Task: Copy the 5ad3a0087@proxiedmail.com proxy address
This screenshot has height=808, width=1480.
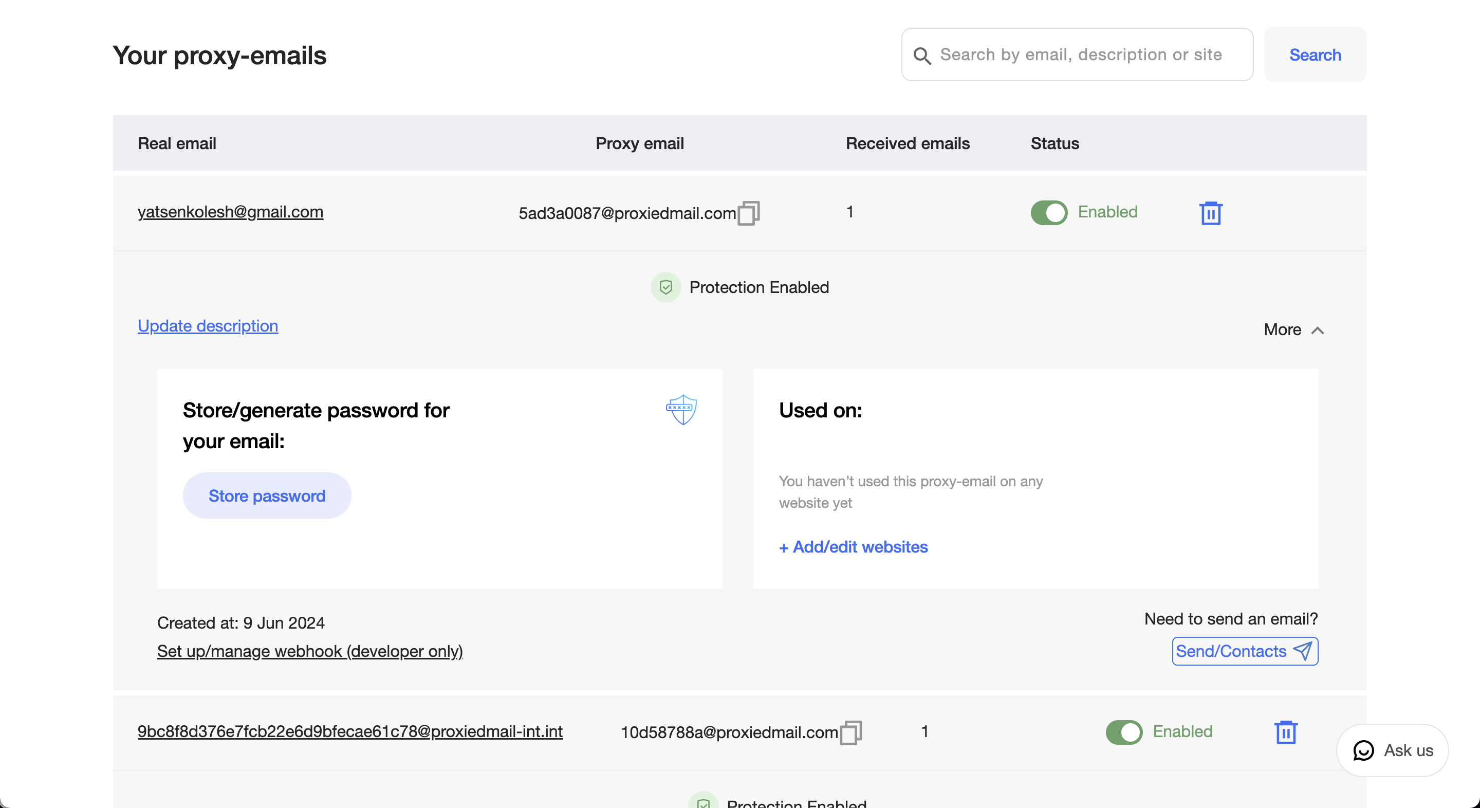Action: (748, 213)
